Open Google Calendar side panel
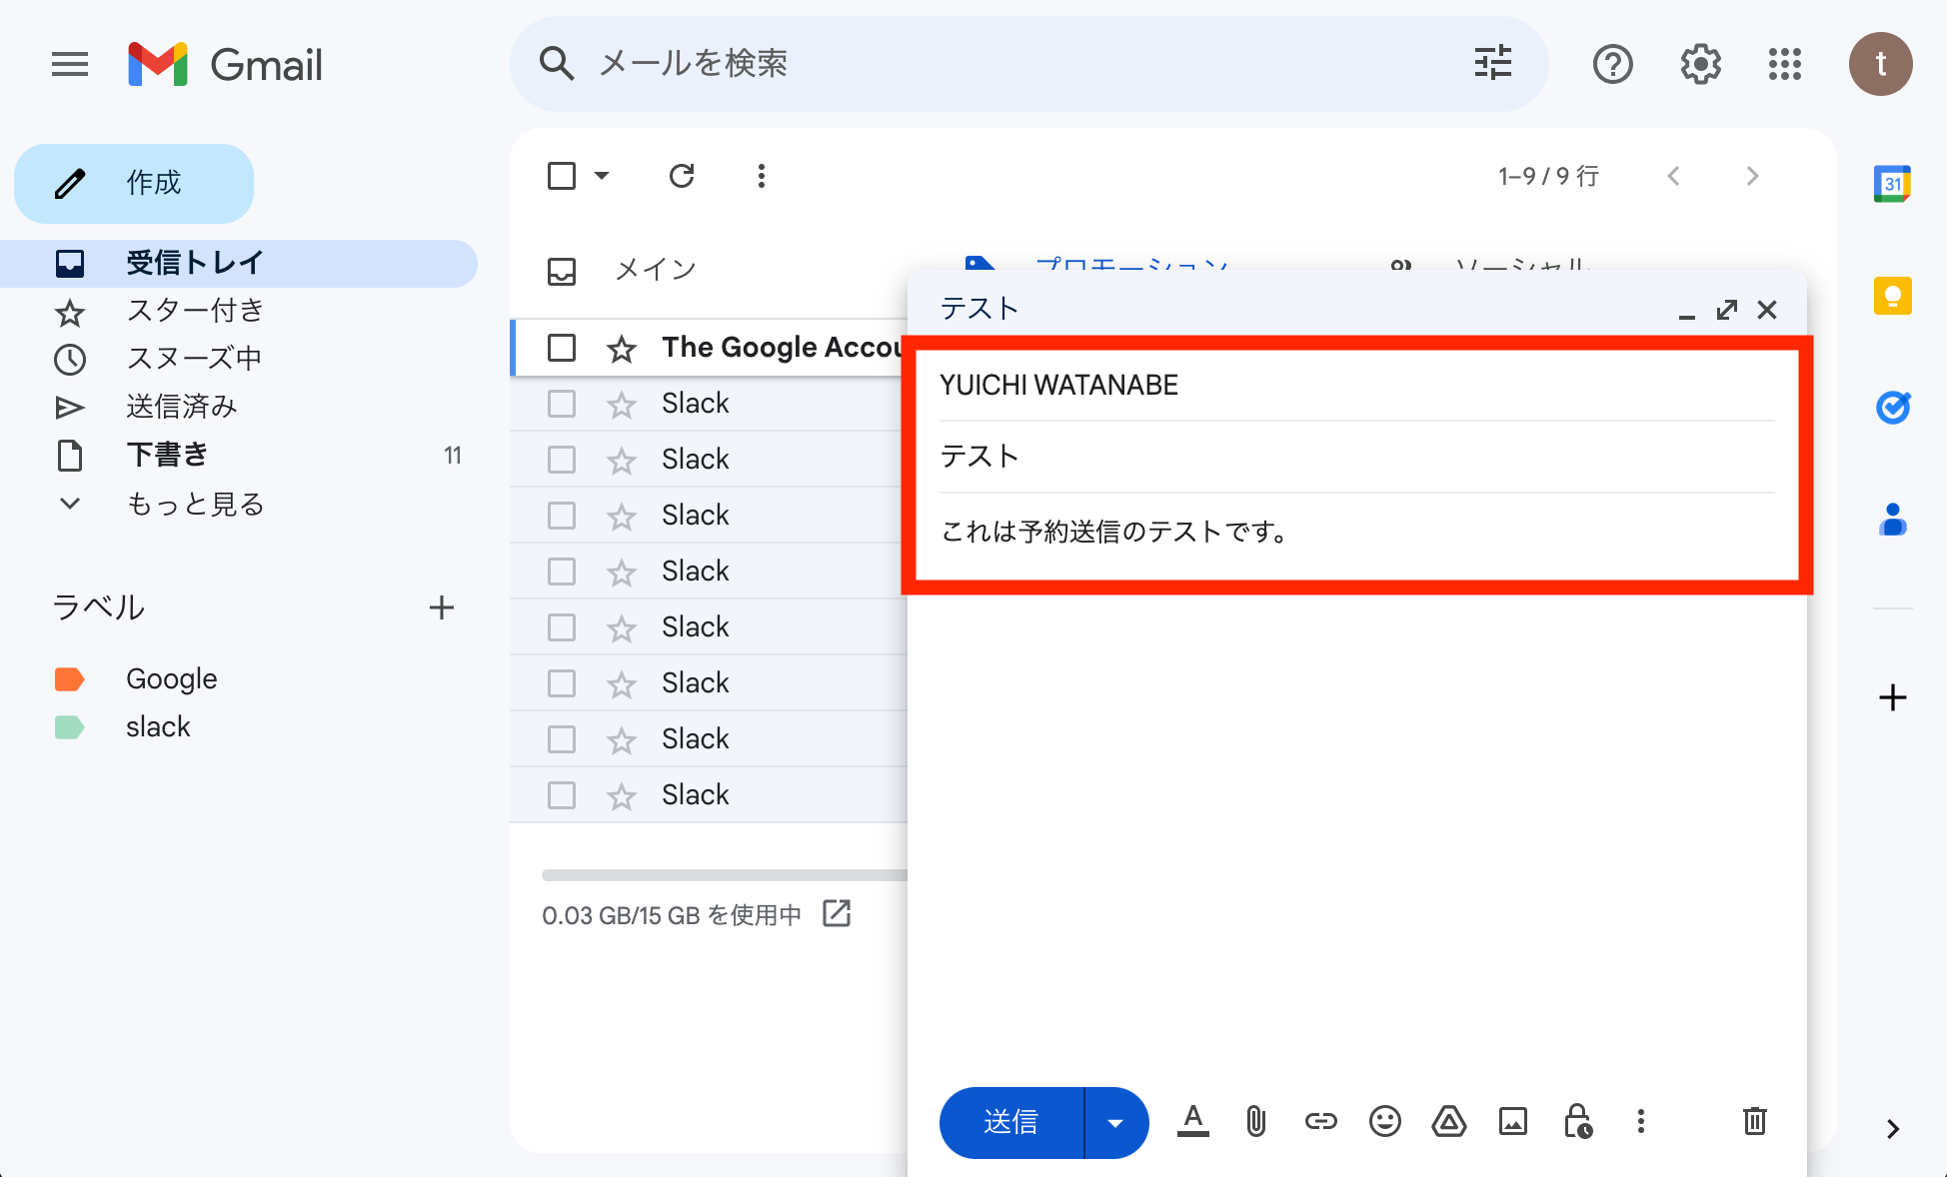The width and height of the screenshot is (1947, 1177). [1892, 184]
